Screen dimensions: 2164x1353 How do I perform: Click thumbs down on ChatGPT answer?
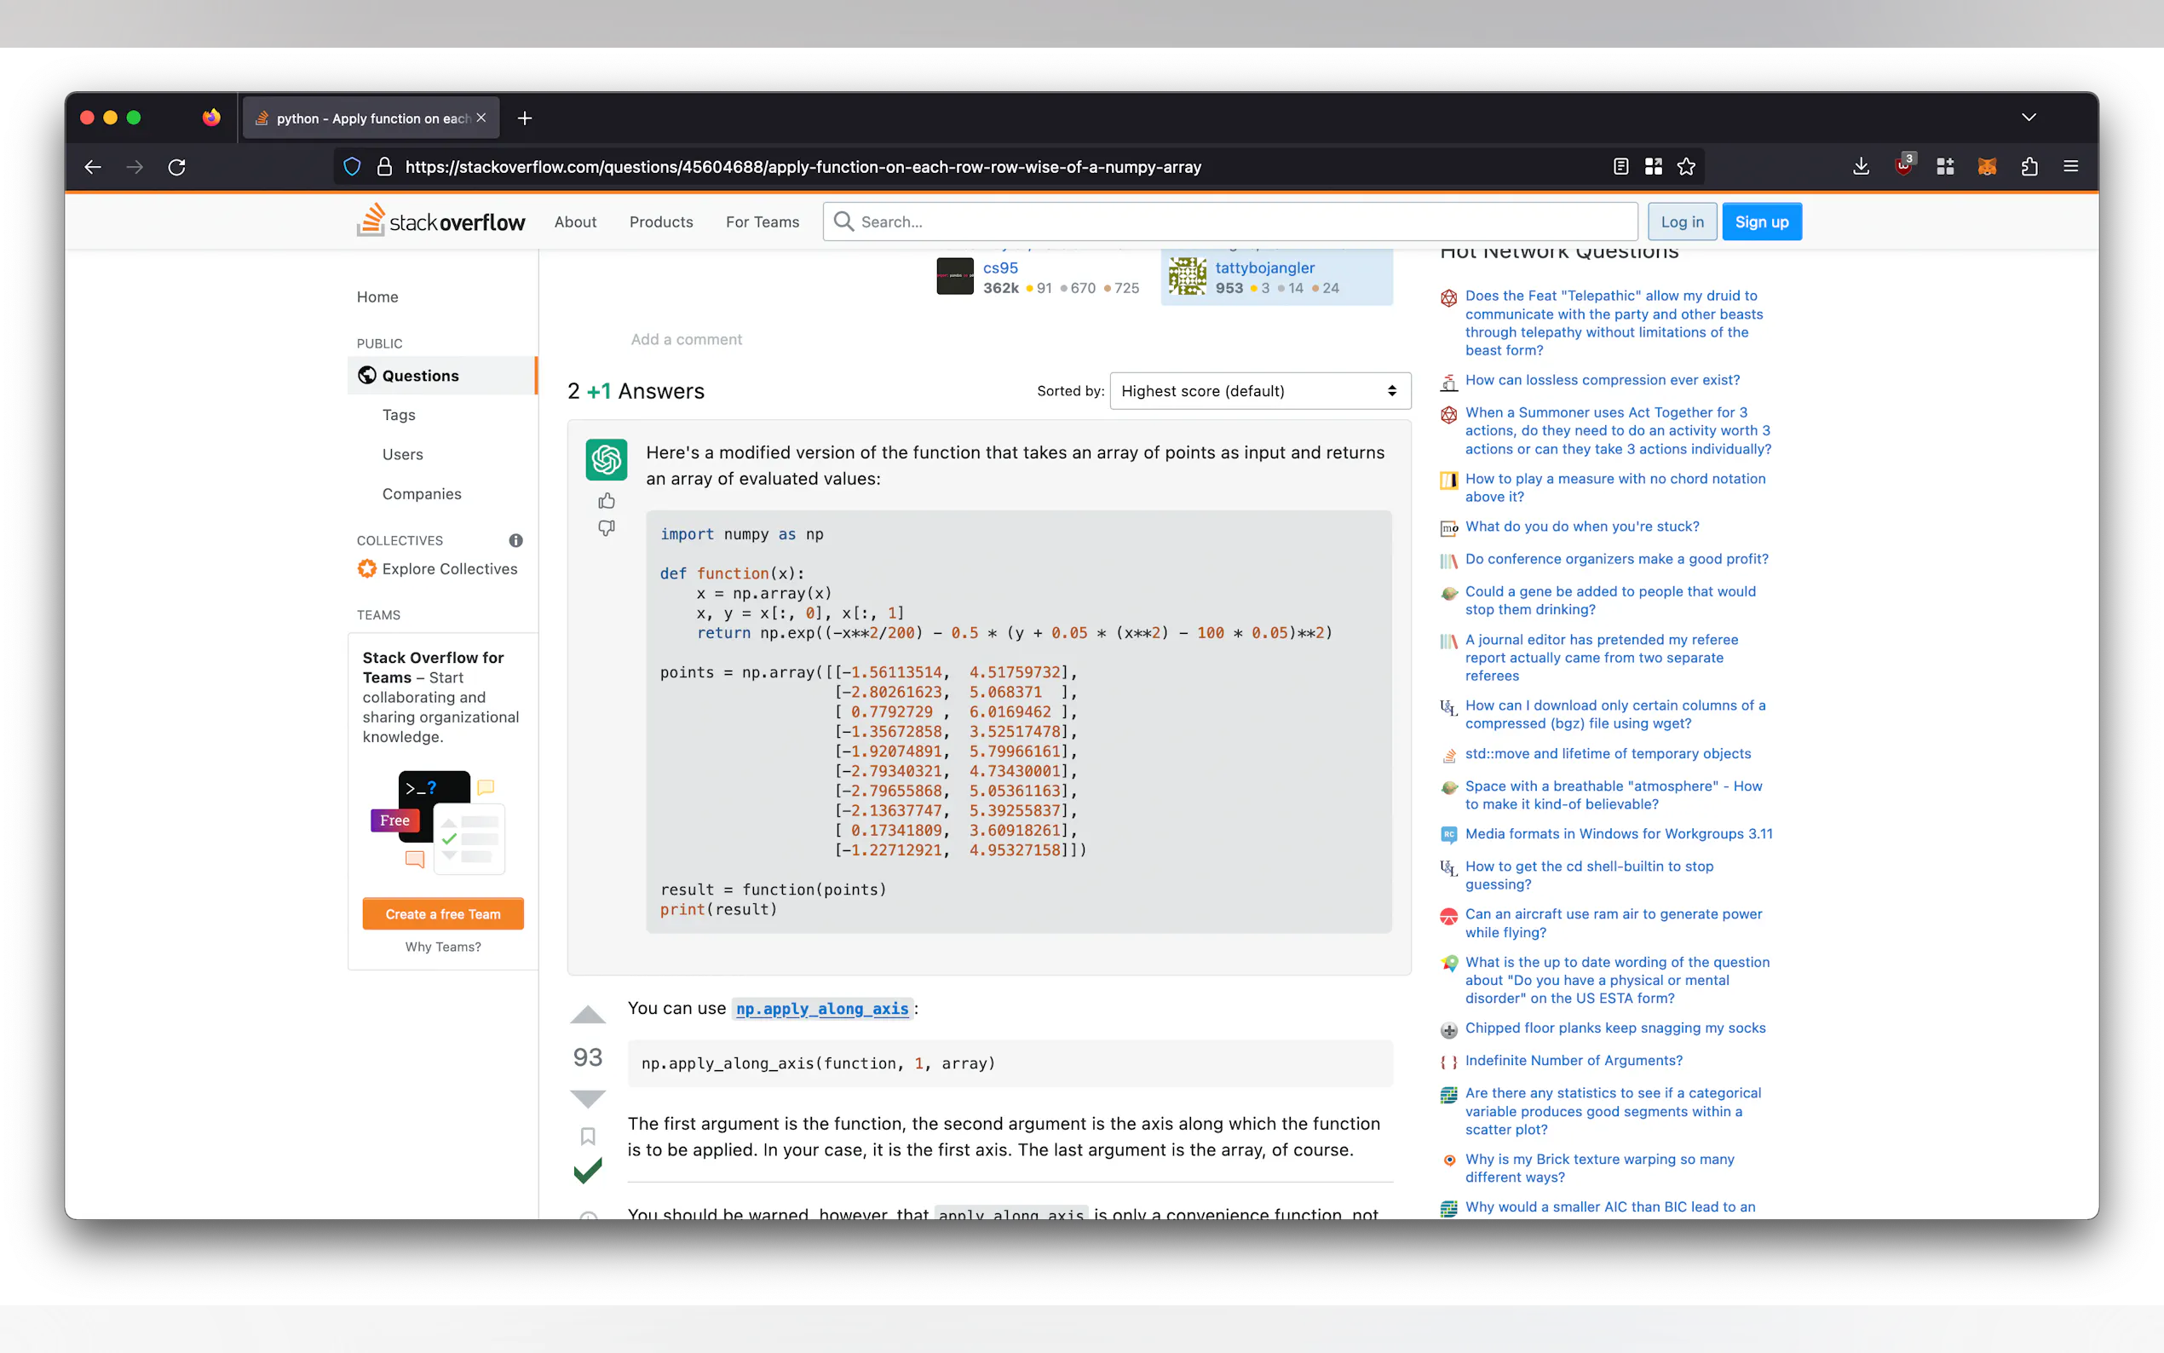607,528
